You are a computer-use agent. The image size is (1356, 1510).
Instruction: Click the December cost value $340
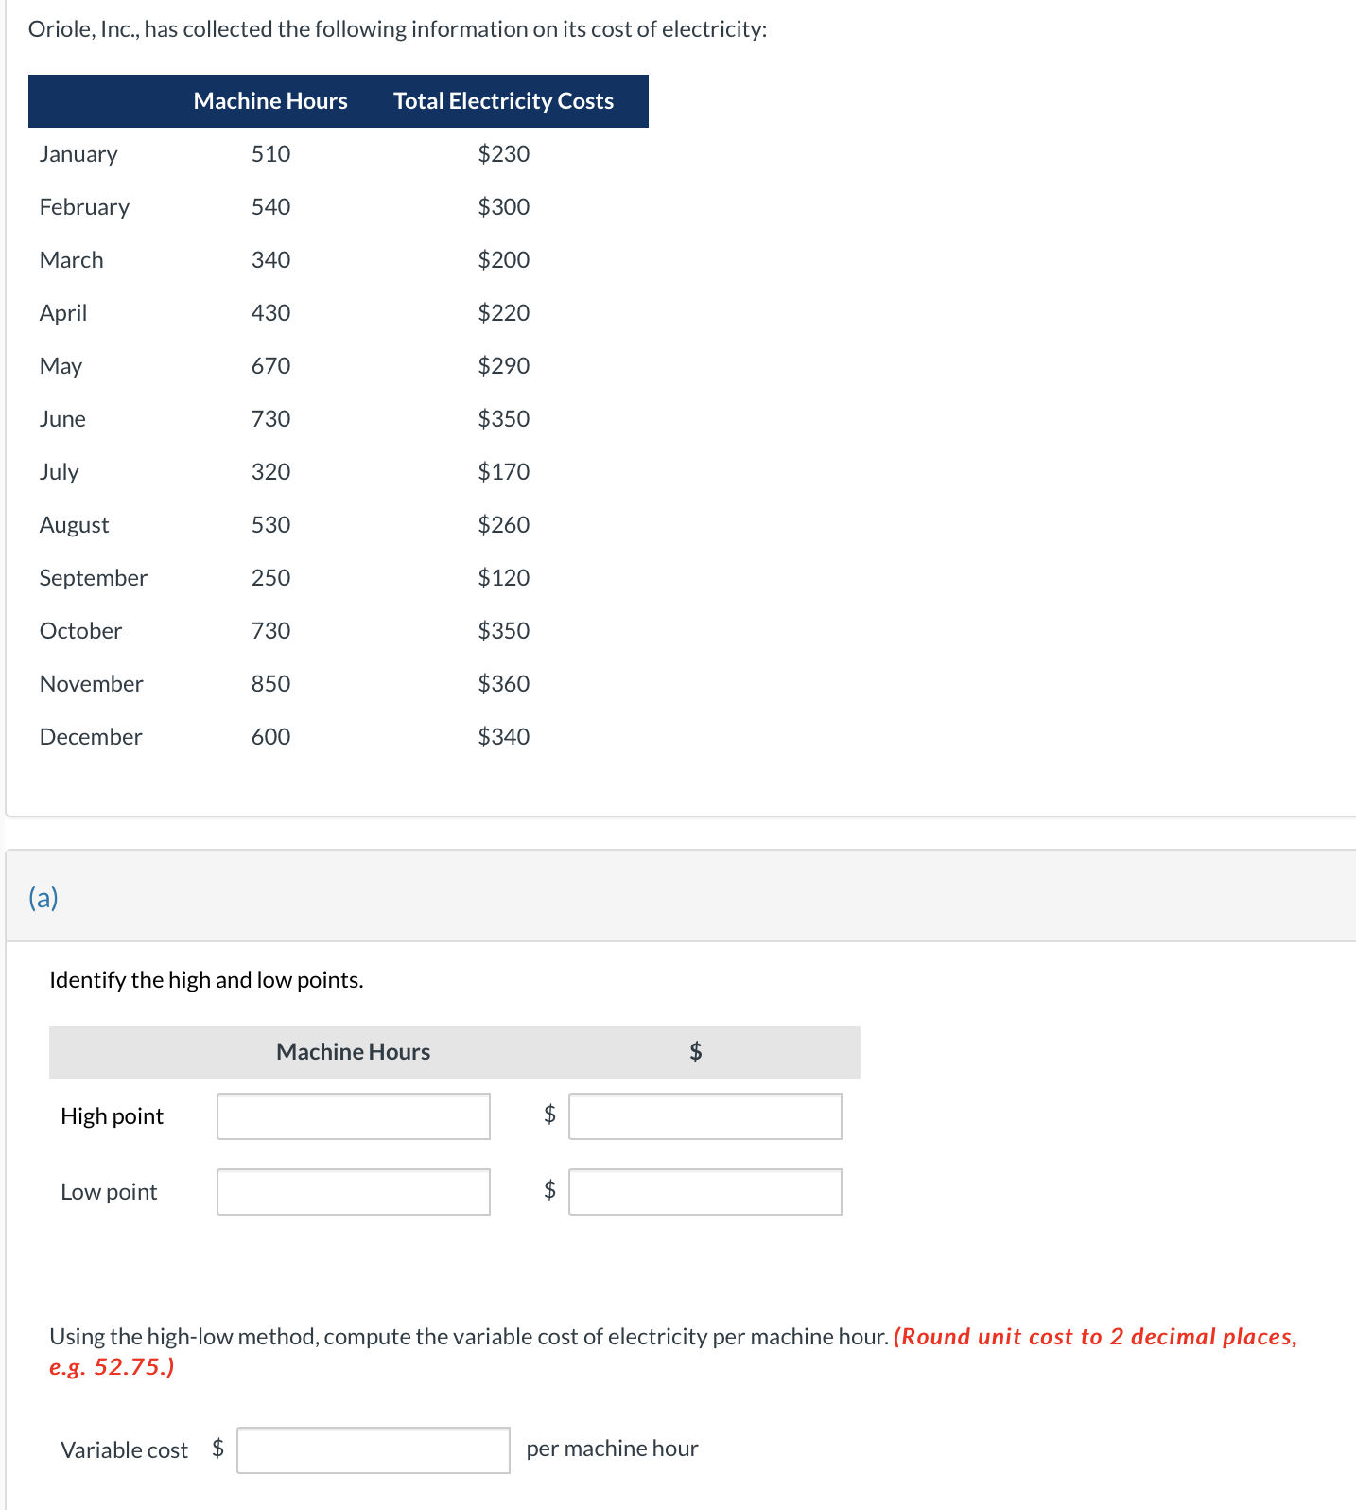[503, 736]
